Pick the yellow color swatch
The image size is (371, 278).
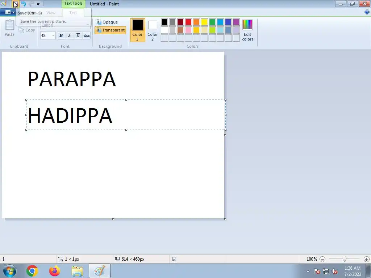204,22
